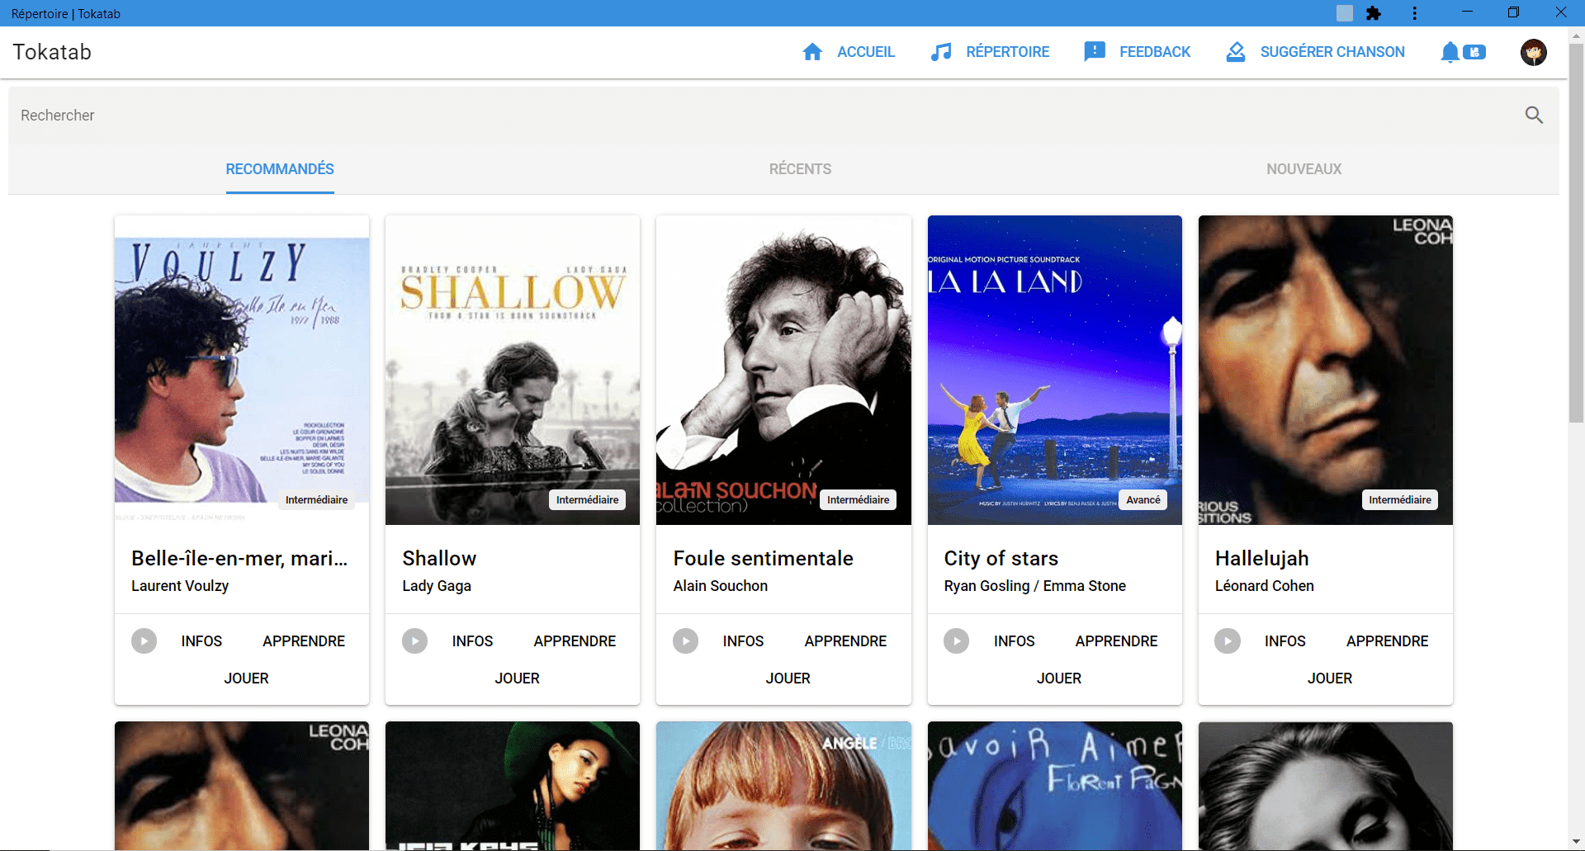Click Apprendre for Foule sentimentale
The height and width of the screenshot is (851, 1585).
pyautogui.click(x=845, y=641)
